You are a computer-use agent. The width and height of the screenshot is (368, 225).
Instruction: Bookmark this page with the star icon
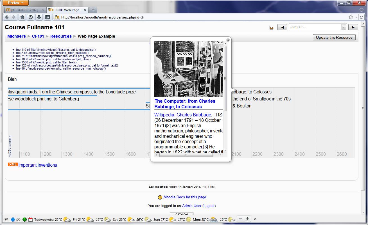click(x=351, y=17)
